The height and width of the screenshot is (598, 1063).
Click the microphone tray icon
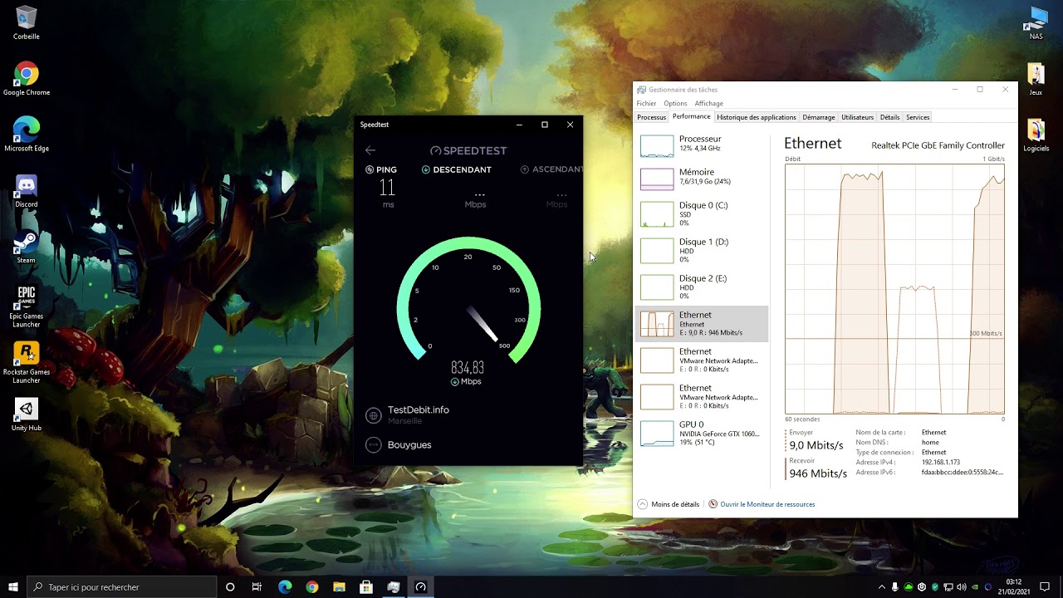895,587
